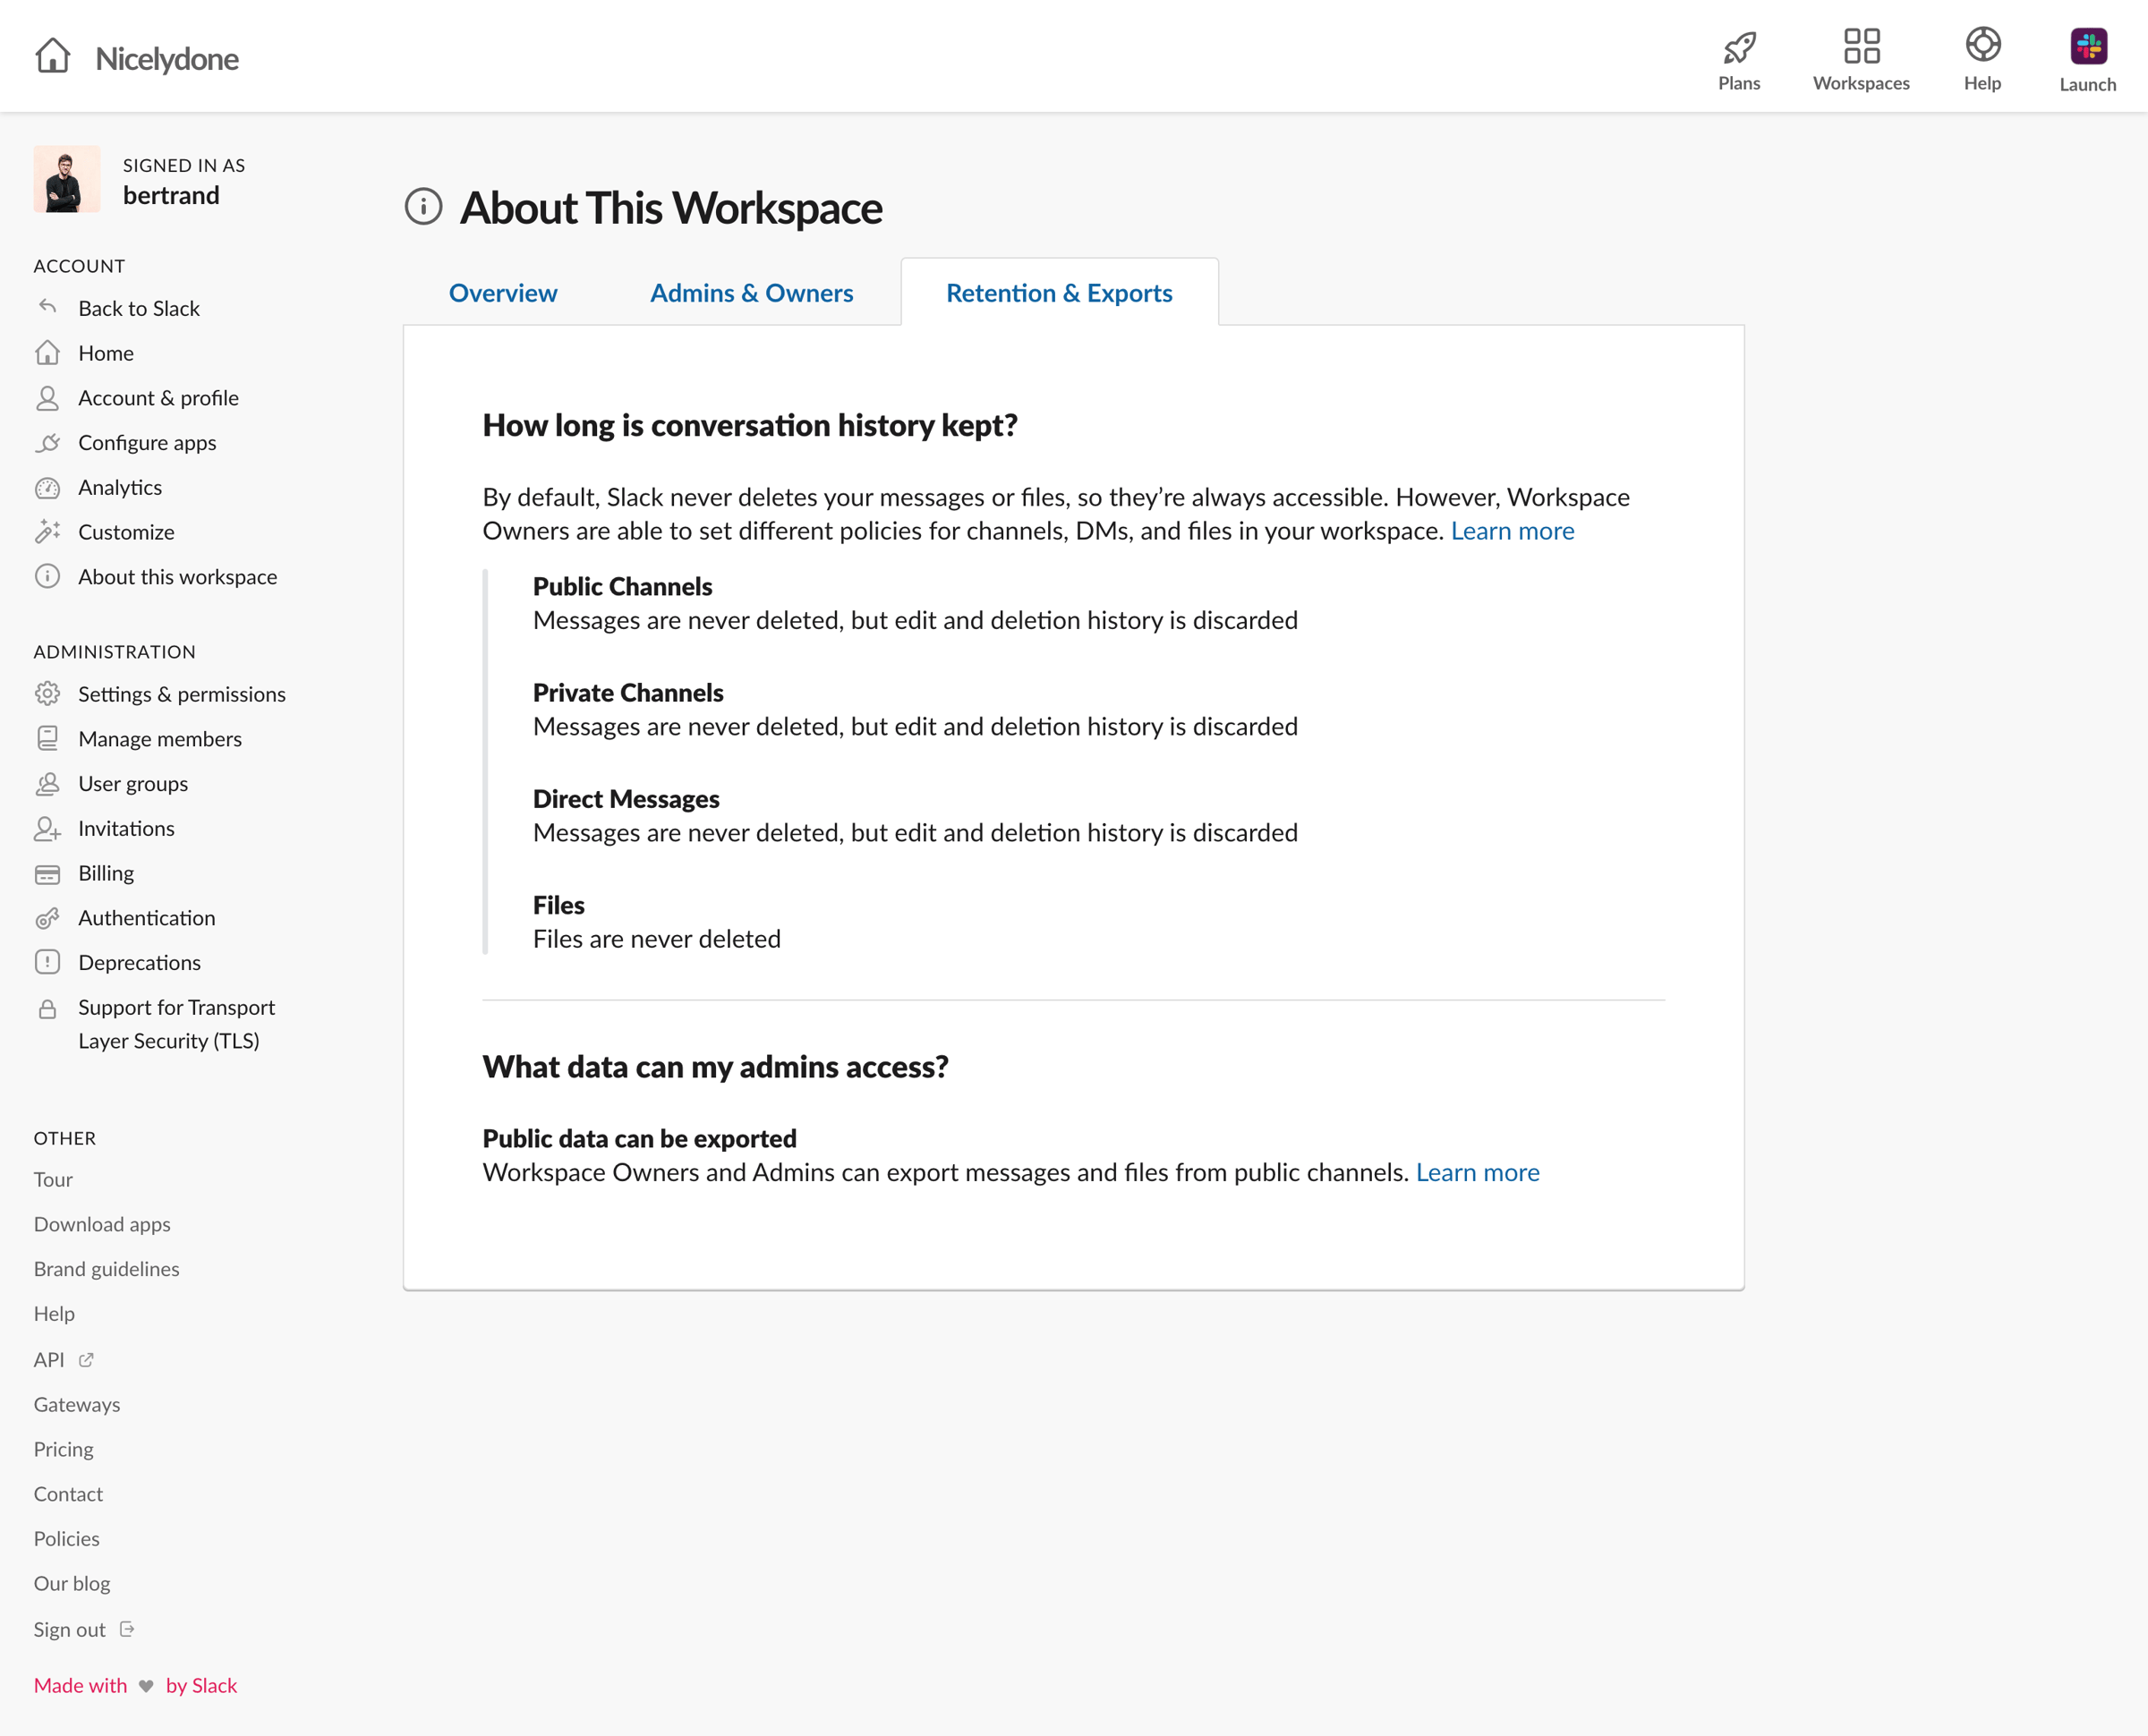Open Download apps link
This screenshot has width=2148, height=1736.
[102, 1224]
